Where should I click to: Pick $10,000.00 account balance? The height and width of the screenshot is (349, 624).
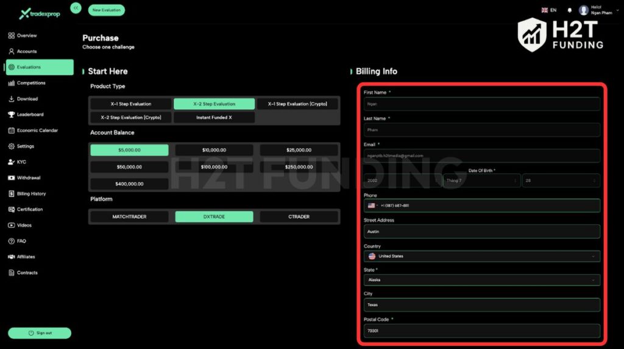point(214,150)
